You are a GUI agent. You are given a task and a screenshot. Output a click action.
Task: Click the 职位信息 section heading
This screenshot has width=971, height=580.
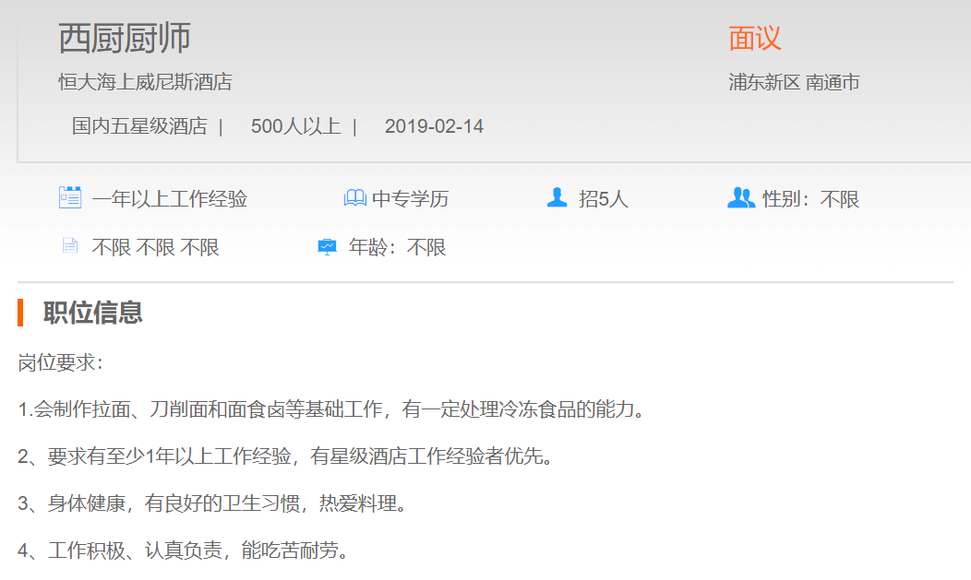[92, 313]
